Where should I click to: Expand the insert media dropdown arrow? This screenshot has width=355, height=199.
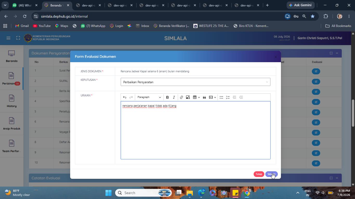click(215, 97)
